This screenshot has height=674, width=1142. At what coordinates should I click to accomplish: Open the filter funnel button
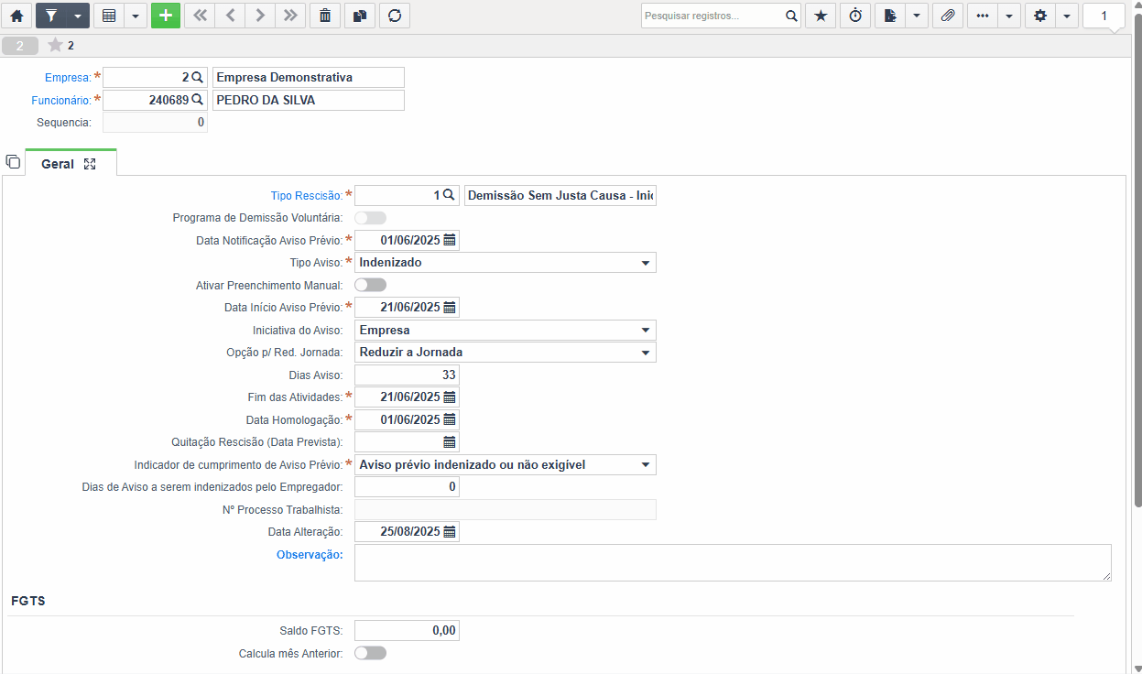coord(51,16)
